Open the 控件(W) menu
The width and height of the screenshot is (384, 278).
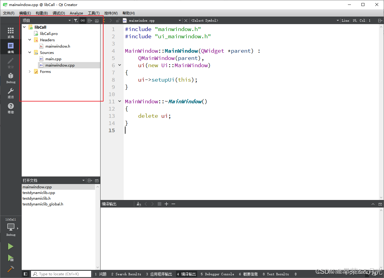[111, 13]
